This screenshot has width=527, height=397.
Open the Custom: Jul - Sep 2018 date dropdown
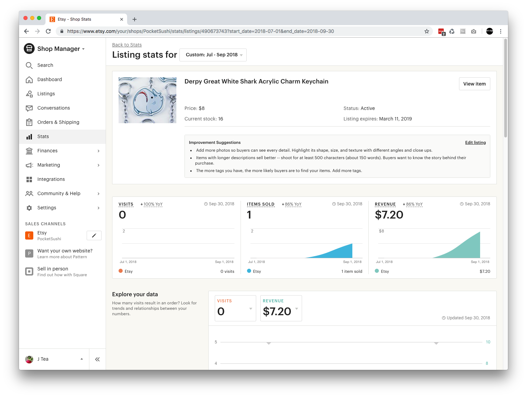point(213,55)
